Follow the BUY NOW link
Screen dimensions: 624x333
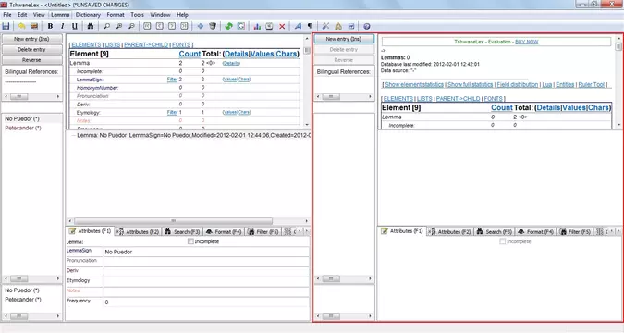pyautogui.click(x=527, y=42)
